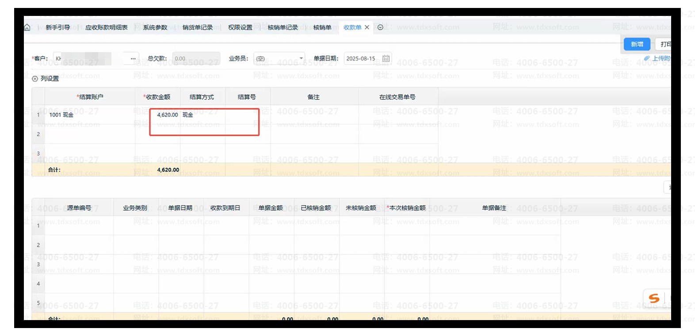
Task: Go to the home page icon
Action: pos(27,27)
